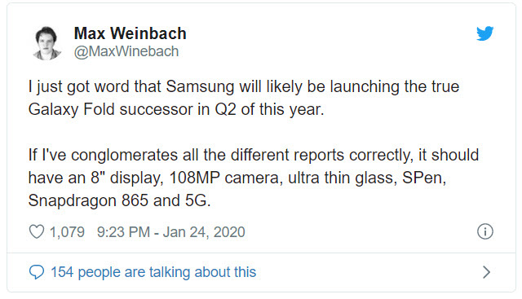Image resolution: width=522 pixels, height=299 pixels.
Task: Like the tweet with the heart icon
Action: tap(37, 232)
